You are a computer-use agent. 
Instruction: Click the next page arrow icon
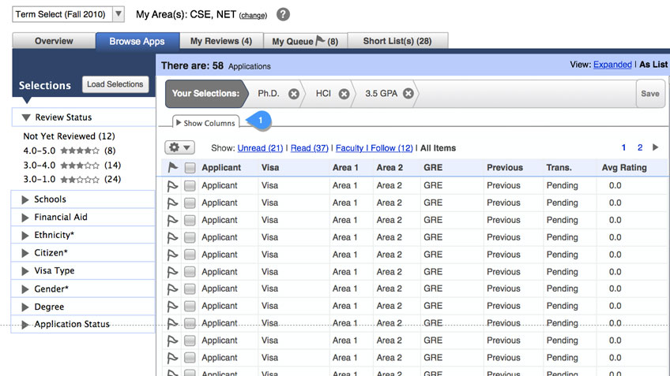[x=655, y=147]
